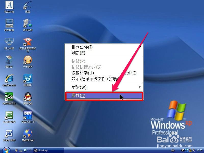Select the 迅雷 shortcut icon
Screen dimensions: 204x153
(x=28, y=7)
